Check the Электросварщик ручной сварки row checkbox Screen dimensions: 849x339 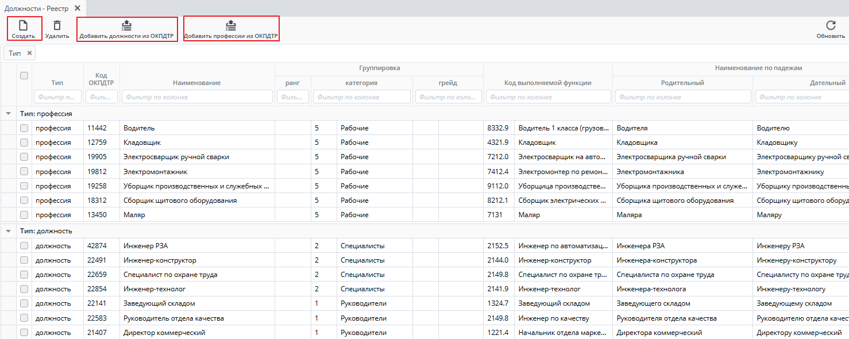24,157
